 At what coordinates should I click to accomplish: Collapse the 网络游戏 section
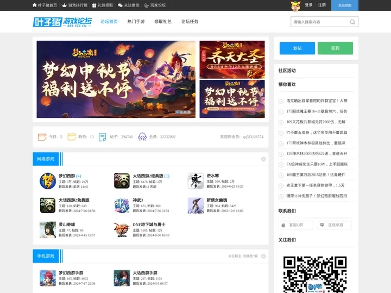[263, 159]
